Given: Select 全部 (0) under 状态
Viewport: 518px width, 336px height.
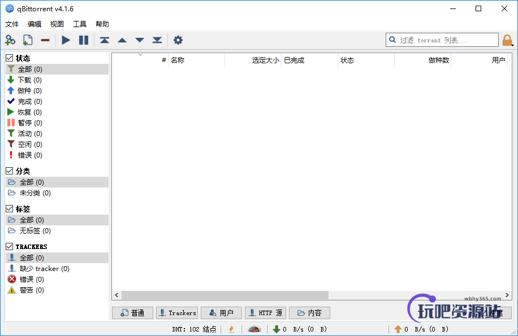Looking at the screenshot, I should click(57, 69).
